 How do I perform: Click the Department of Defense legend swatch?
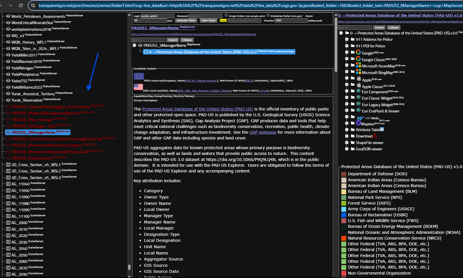click(x=344, y=174)
